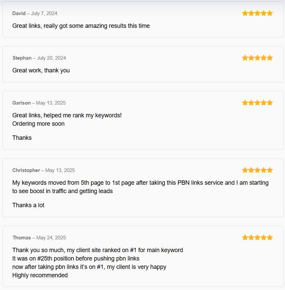Click the reviewer name Thomas

[22, 238]
